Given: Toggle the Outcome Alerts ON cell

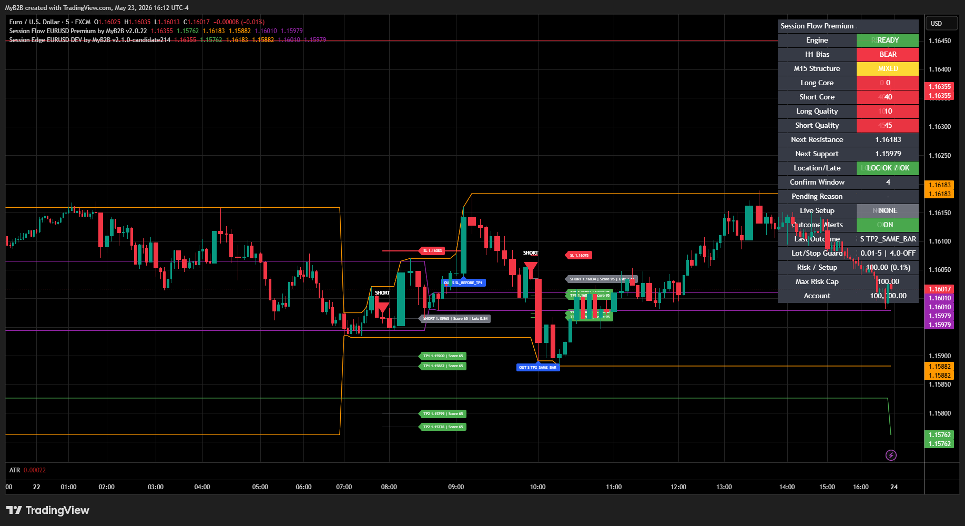Looking at the screenshot, I should point(888,225).
